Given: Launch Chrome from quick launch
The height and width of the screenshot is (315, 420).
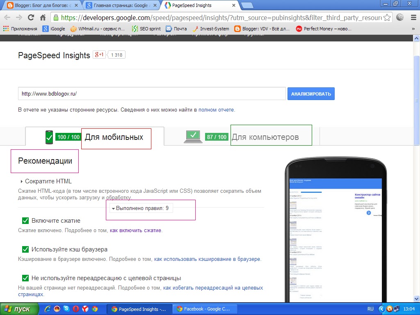Looking at the screenshot, I should 95,309.
